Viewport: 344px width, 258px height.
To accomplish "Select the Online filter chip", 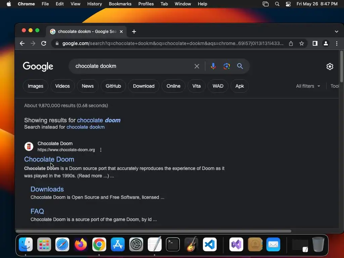I will pyautogui.click(x=173, y=86).
